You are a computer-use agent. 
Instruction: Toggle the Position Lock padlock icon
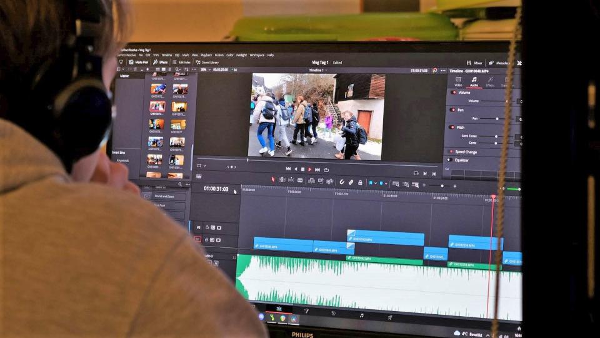(x=361, y=182)
